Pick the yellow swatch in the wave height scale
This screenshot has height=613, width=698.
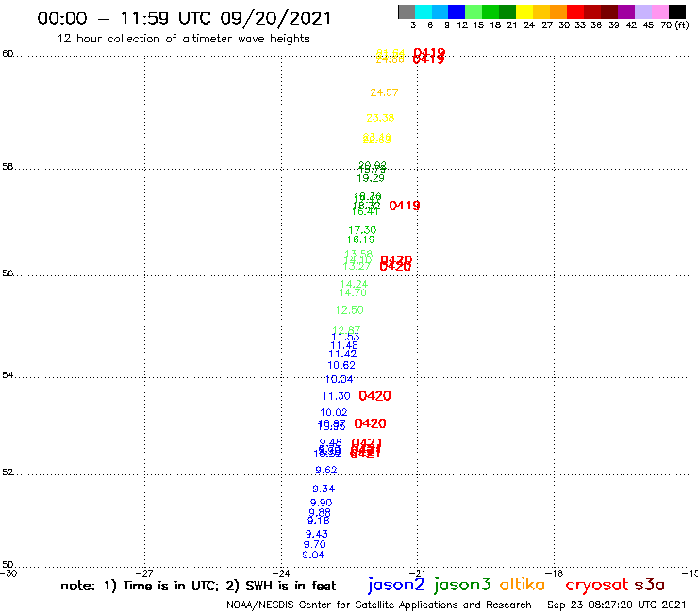[524, 11]
